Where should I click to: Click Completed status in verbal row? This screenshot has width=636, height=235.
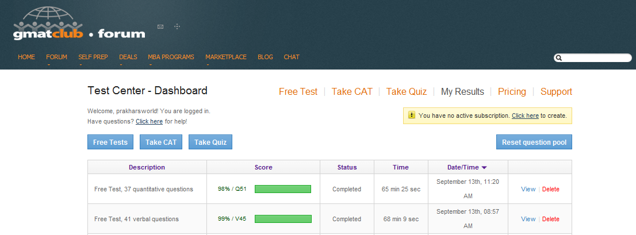[x=347, y=219]
